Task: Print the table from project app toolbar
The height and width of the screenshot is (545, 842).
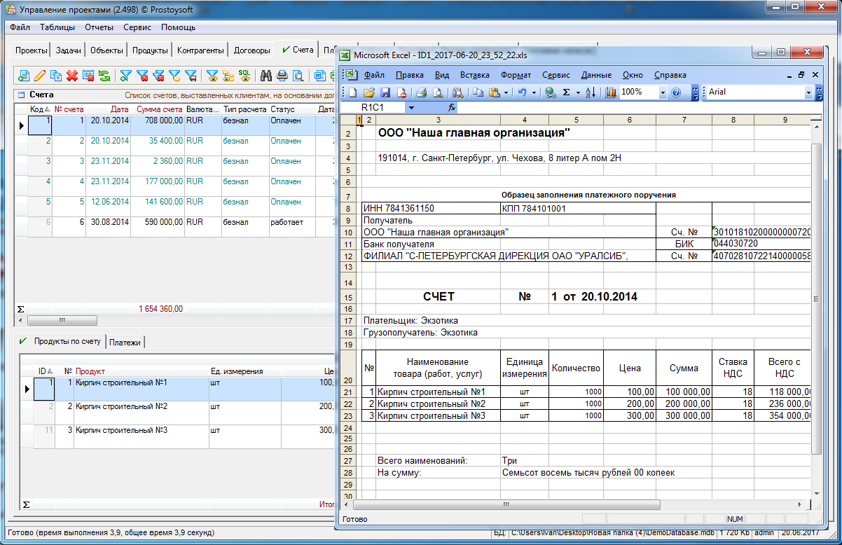Action: [x=282, y=75]
